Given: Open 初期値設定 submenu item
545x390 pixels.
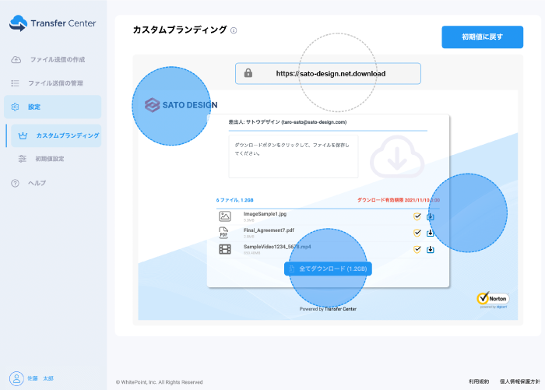Looking at the screenshot, I should 49,159.
